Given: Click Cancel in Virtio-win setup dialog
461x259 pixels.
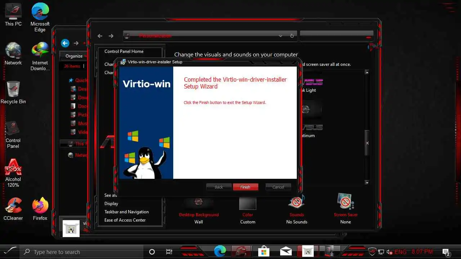Looking at the screenshot, I should [278, 187].
